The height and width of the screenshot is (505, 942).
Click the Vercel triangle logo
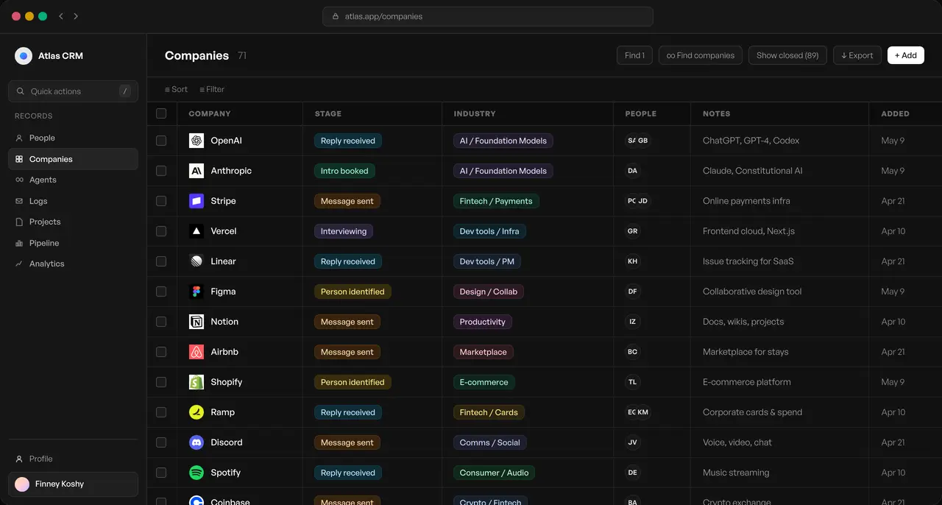tap(196, 231)
